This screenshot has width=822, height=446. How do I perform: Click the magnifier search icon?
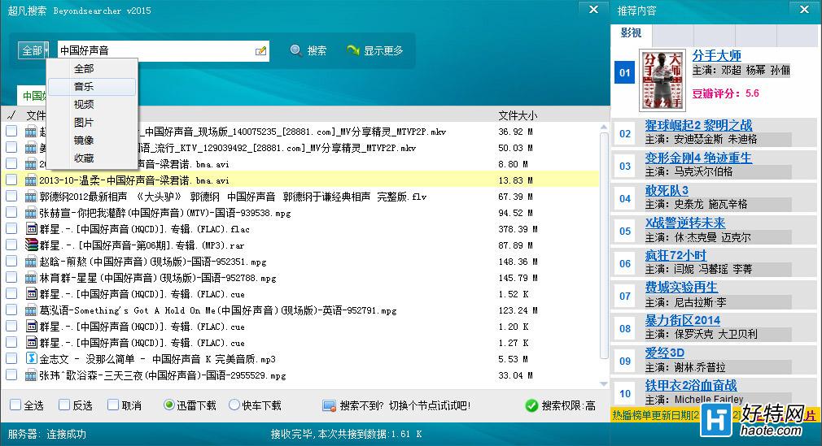click(295, 50)
